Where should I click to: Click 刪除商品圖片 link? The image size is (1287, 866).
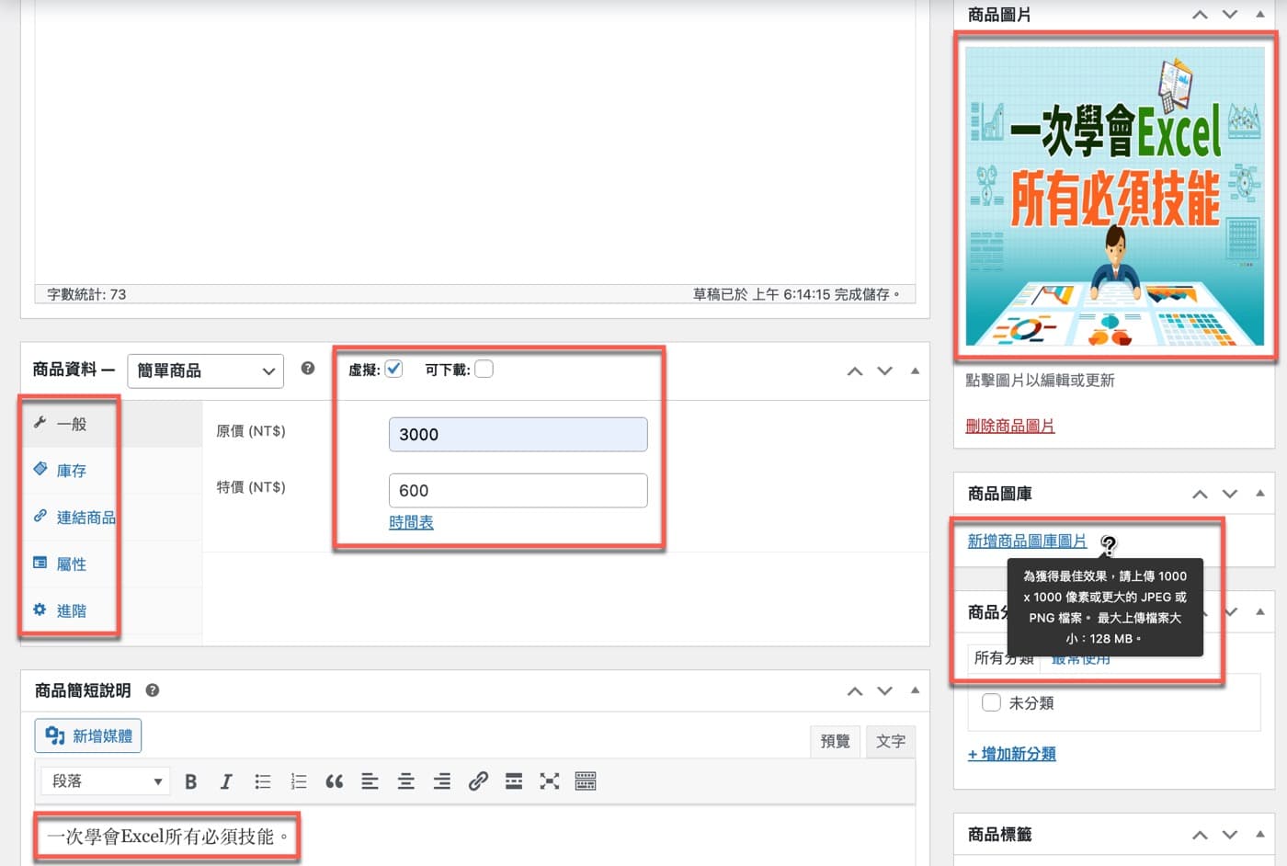pyautogui.click(x=1010, y=426)
